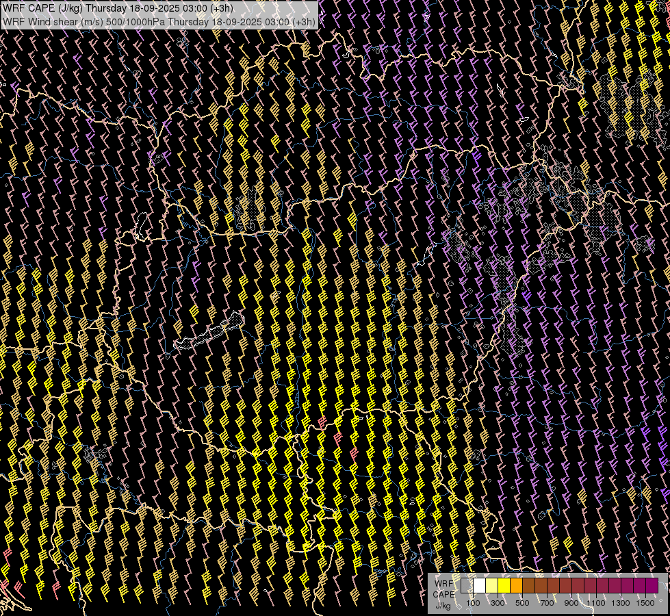Click the '900' legend value
The width and height of the screenshot is (670, 616).
(x=571, y=603)
